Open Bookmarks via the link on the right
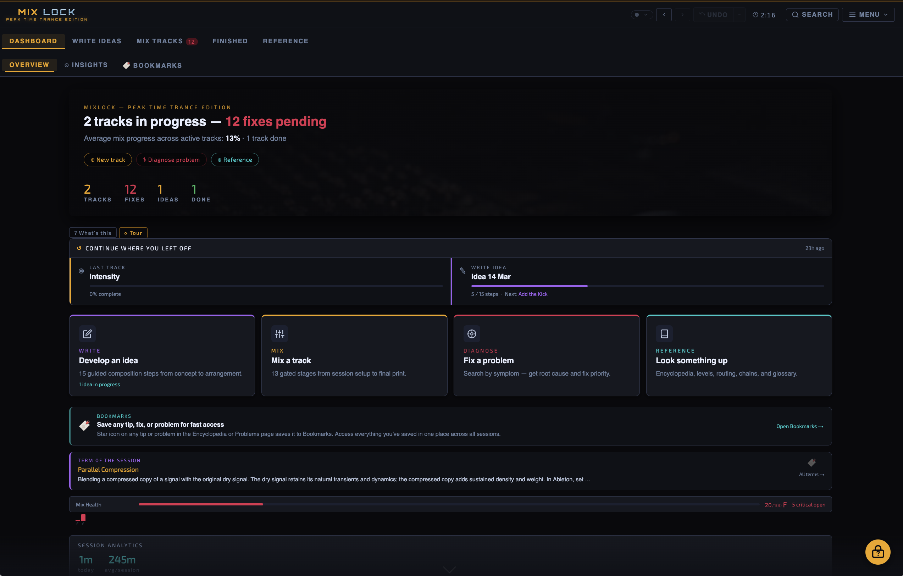The image size is (903, 576). tap(800, 426)
